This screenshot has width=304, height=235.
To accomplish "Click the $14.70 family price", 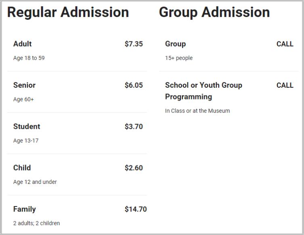I will tap(136, 209).
